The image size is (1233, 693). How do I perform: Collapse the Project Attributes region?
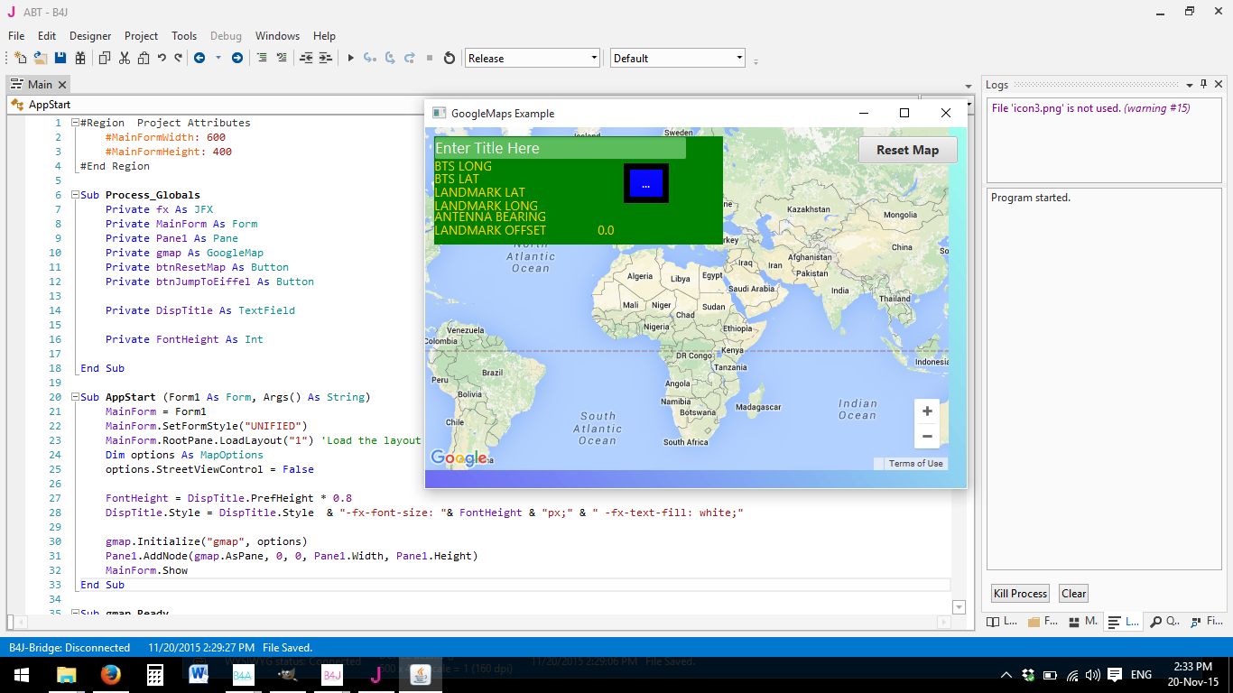pyautogui.click(x=75, y=123)
